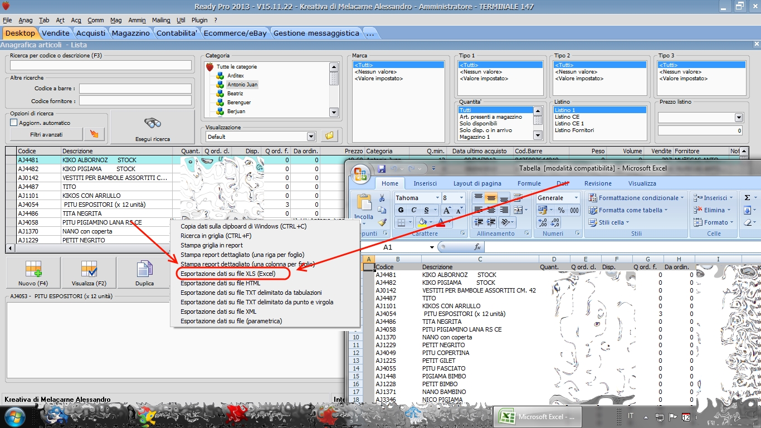Click the Filtri avanzati button
This screenshot has width=761, height=428.
point(46,134)
